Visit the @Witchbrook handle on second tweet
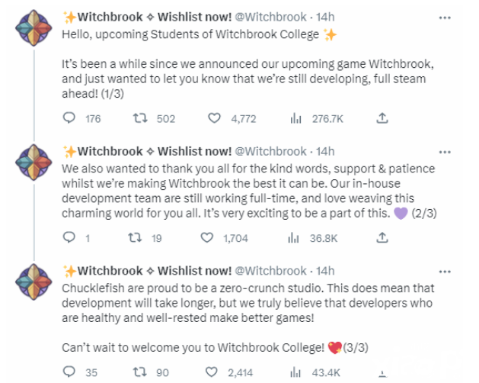Viewport: 479px width, 383px height. click(270, 152)
